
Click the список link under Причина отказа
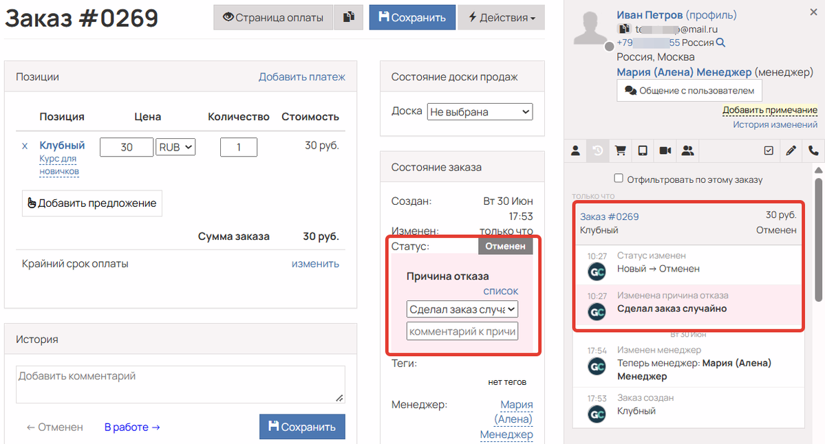(x=501, y=291)
